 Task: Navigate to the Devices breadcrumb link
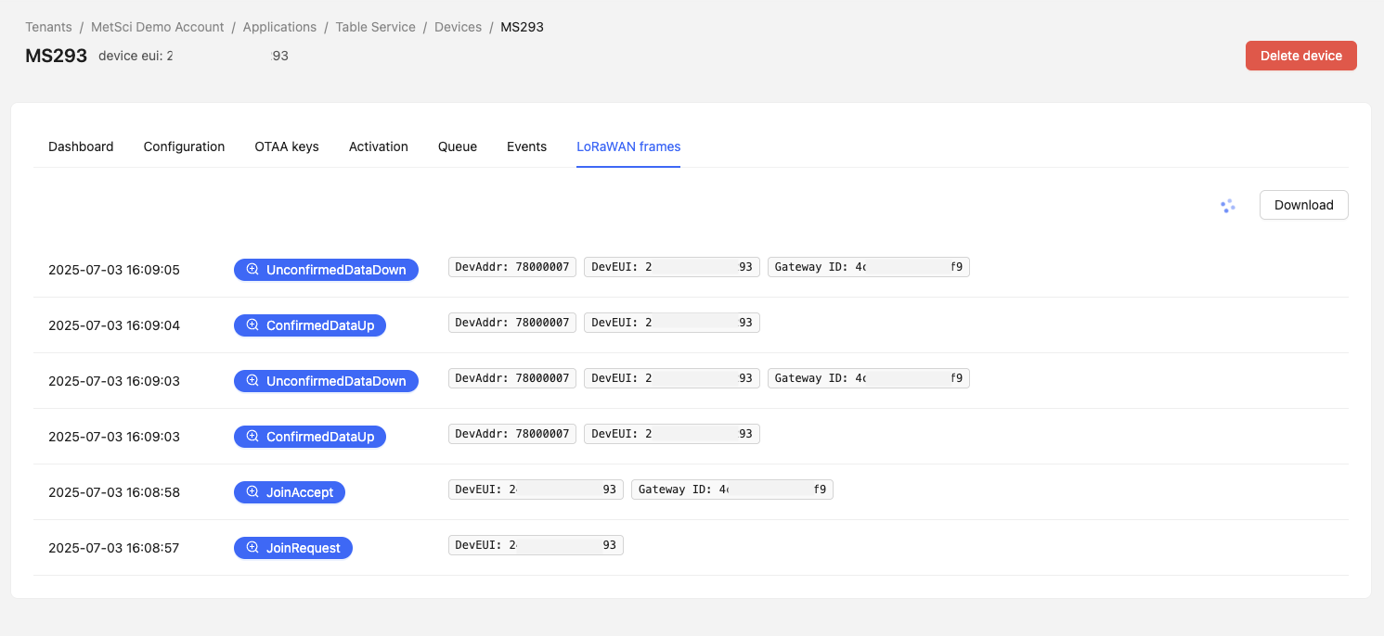(458, 27)
